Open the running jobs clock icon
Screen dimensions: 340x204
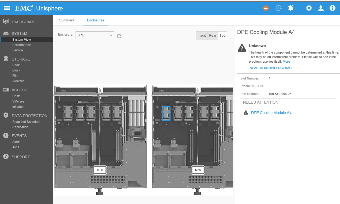[x=279, y=8]
